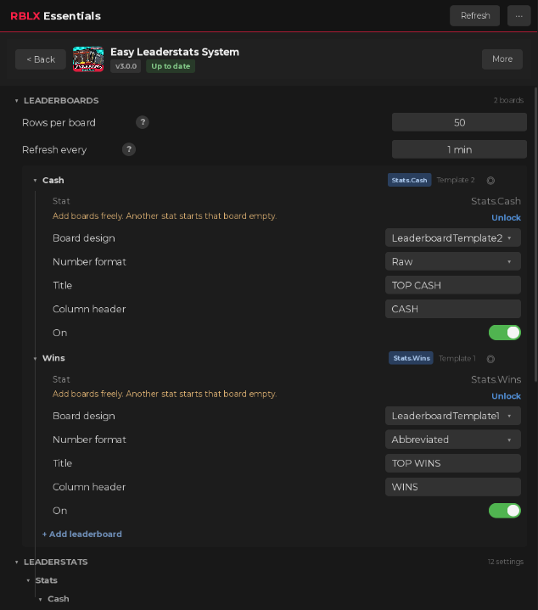Go back with the Back button

41,59
